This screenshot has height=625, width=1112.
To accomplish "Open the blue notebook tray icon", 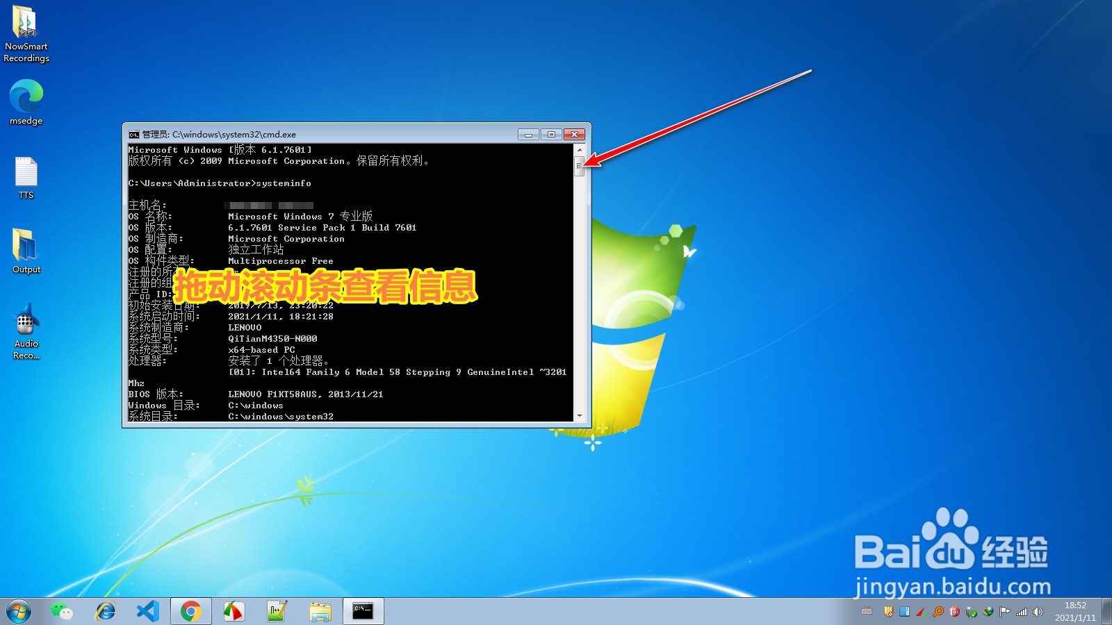I will click(x=904, y=611).
